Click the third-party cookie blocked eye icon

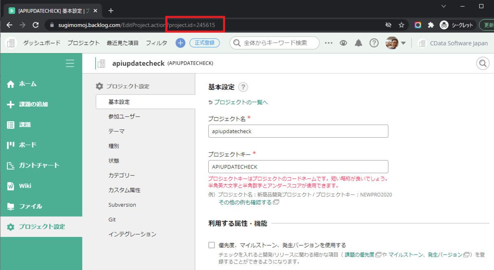point(388,25)
